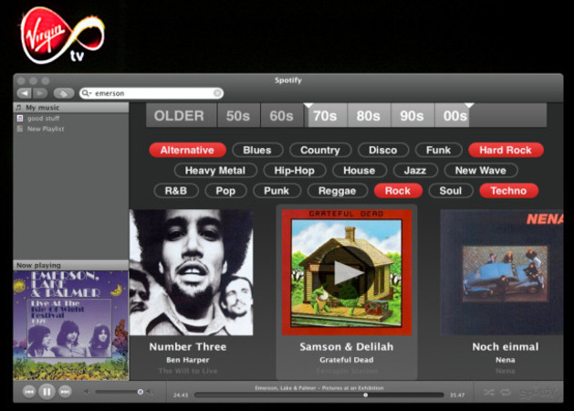Enable the Disco genre filter
The width and height of the screenshot is (574, 411).
click(383, 150)
